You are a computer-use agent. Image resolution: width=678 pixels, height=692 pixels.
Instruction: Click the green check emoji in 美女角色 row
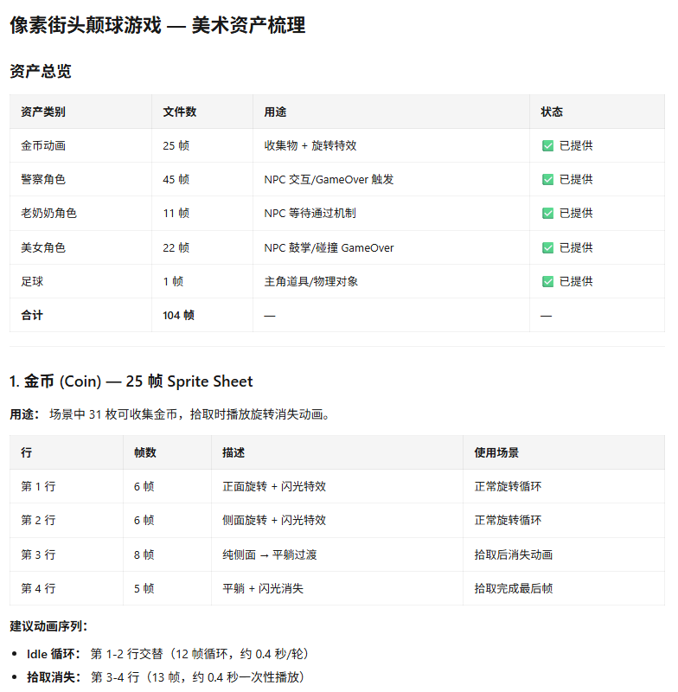(547, 248)
